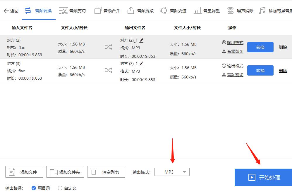Screen dimensions: 292x194
Task: Click the 返回 back arrow
Action: 11,10
